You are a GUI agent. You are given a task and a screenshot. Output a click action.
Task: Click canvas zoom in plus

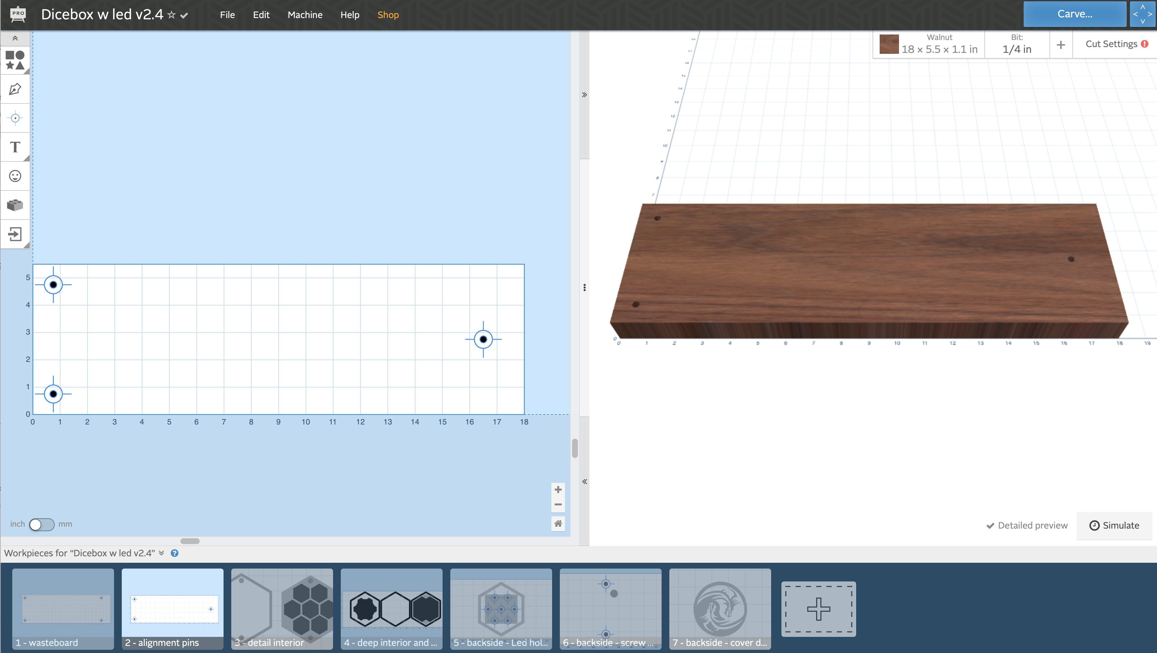[x=558, y=489]
